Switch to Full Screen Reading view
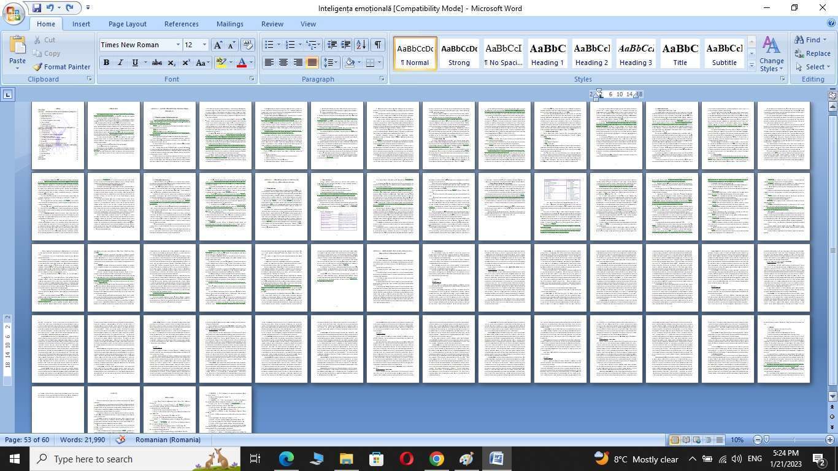This screenshot has height=471, width=838. click(x=686, y=440)
